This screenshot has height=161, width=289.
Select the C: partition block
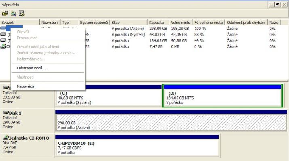click(109, 96)
